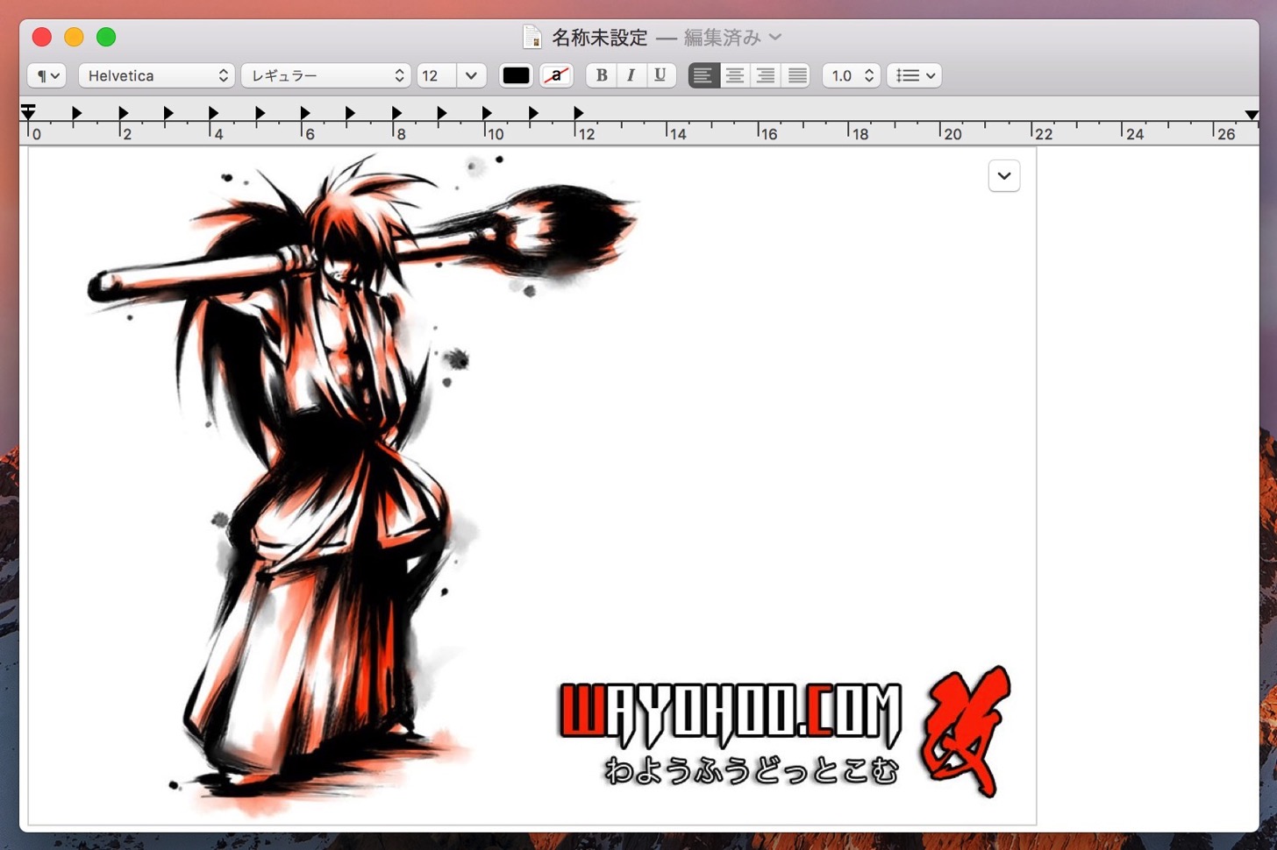Select the right margin marker on the ruler
The image size is (1277, 850).
point(1252,115)
